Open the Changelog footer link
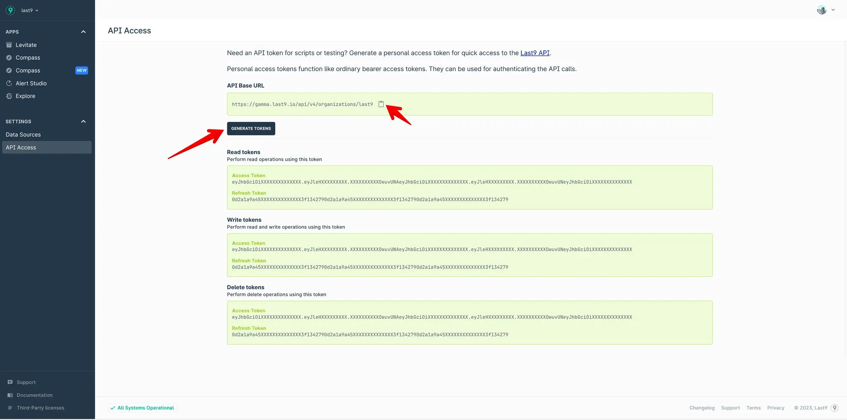Image resolution: width=847 pixels, height=420 pixels. pos(702,408)
